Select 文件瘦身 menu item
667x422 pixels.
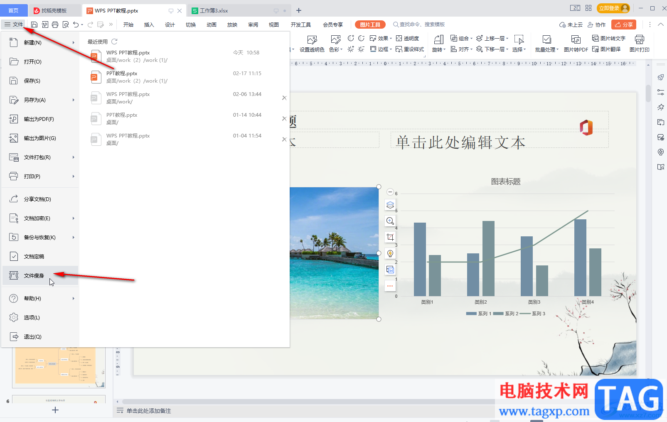point(40,275)
